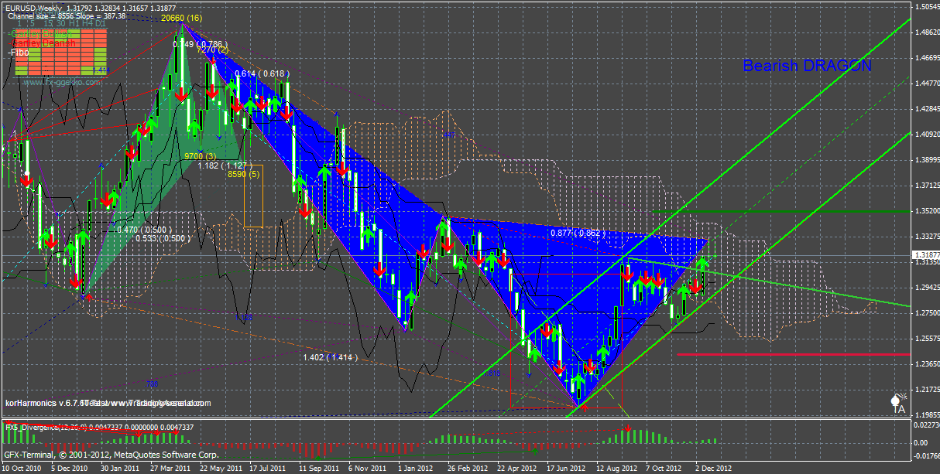This screenshot has height=474, width=940.
Task: Select the 0.614 ( 0.618 ) ratio label
Action: (x=261, y=73)
